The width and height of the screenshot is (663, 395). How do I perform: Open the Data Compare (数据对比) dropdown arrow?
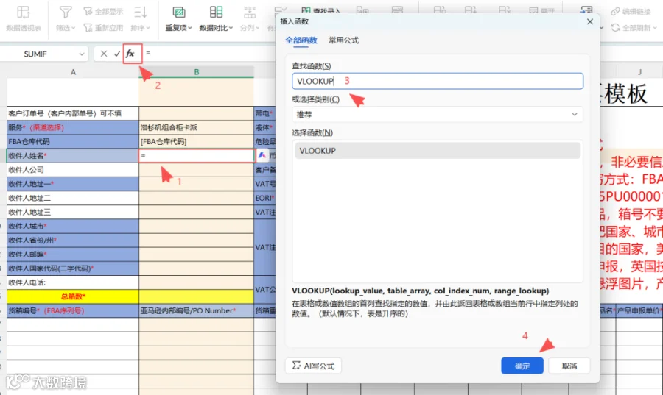pos(231,28)
